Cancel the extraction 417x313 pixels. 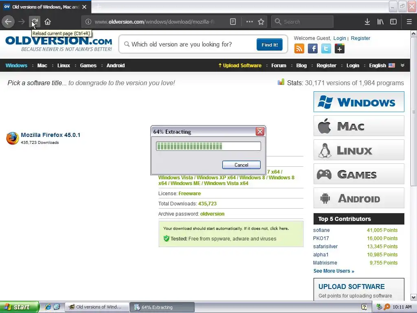241,165
